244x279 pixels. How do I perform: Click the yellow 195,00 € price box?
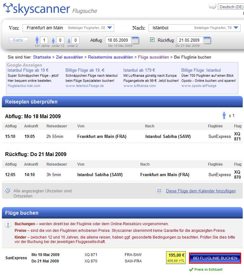(176, 258)
